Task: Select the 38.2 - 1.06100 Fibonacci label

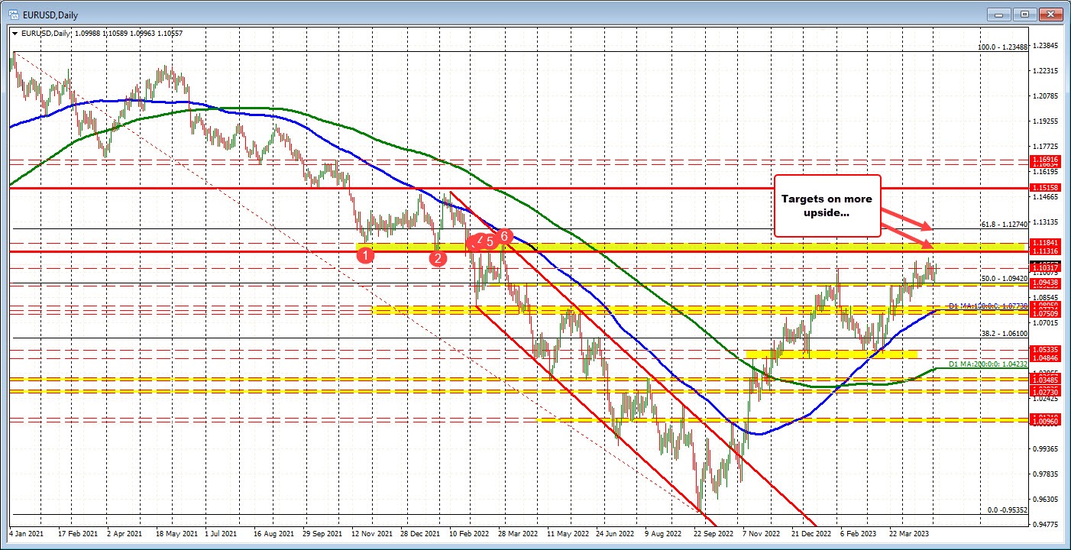Action: (x=1004, y=333)
